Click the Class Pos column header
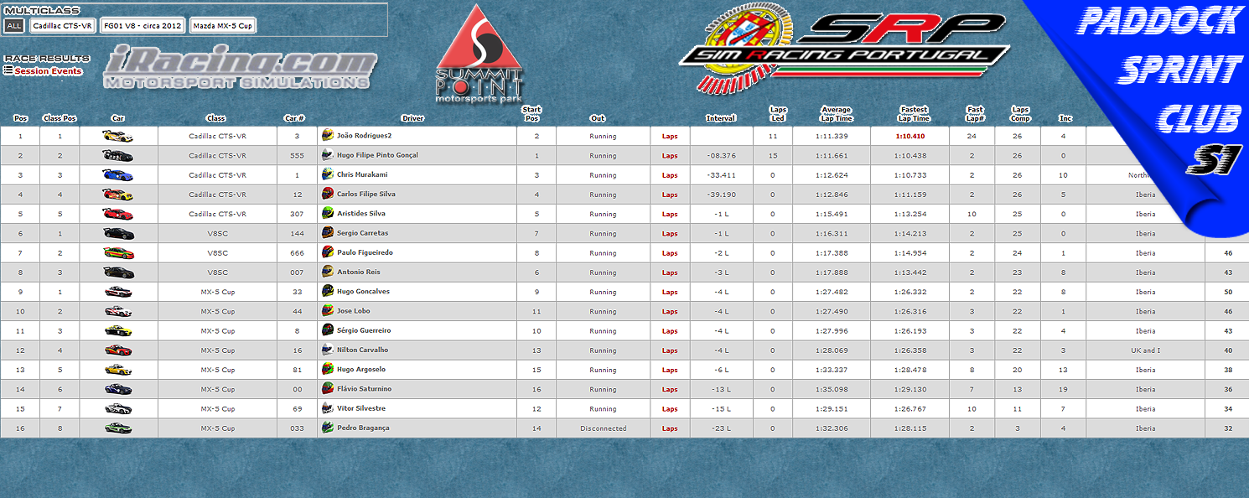This screenshot has width=1249, height=498. point(60,118)
